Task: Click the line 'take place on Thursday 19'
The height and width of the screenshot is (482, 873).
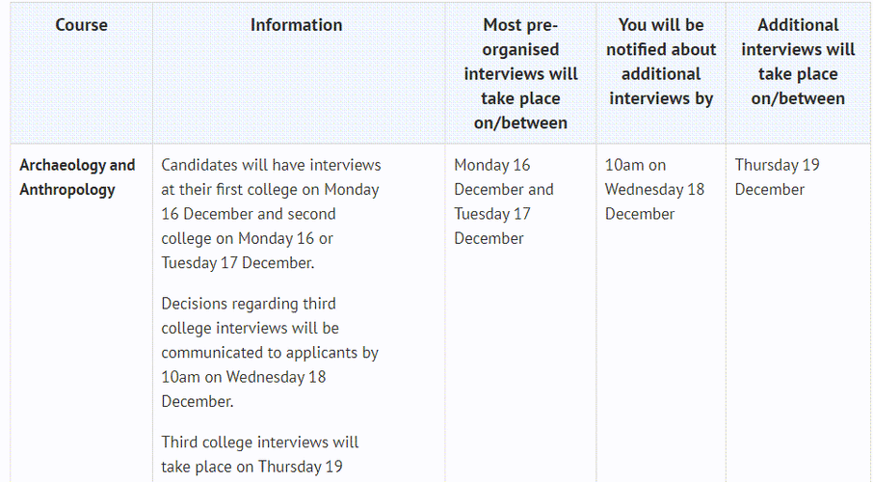Action: (x=254, y=467)
